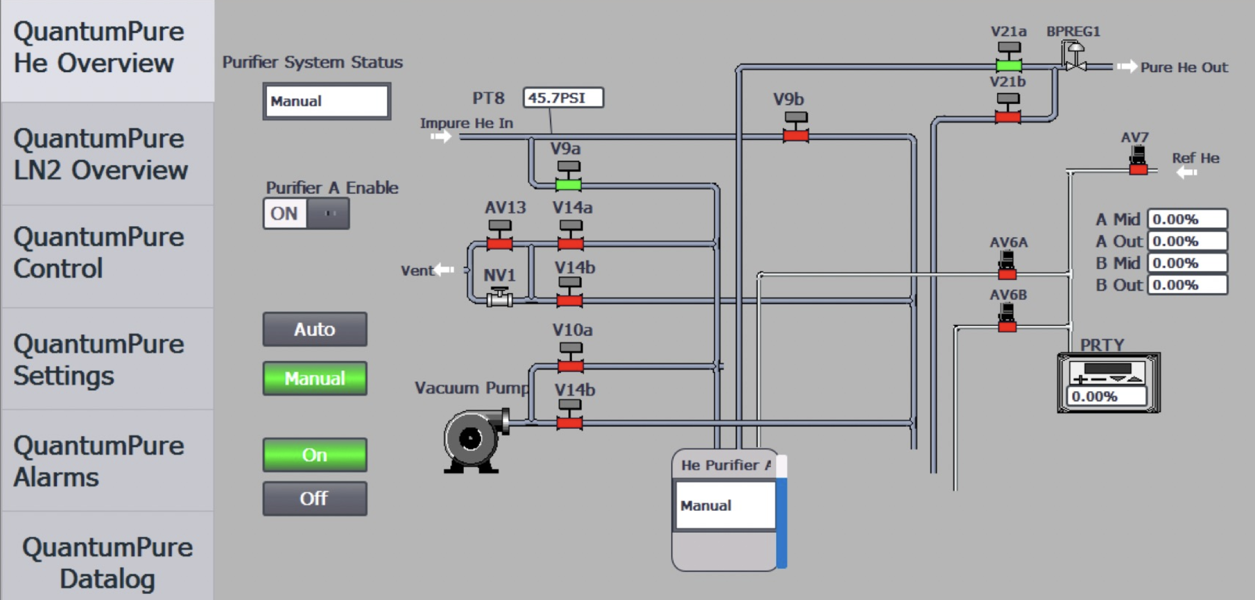The height and width of the screenshot is (600, 1255).
Task: Click needle valve NV1 icon
Action: click(500, 297)
